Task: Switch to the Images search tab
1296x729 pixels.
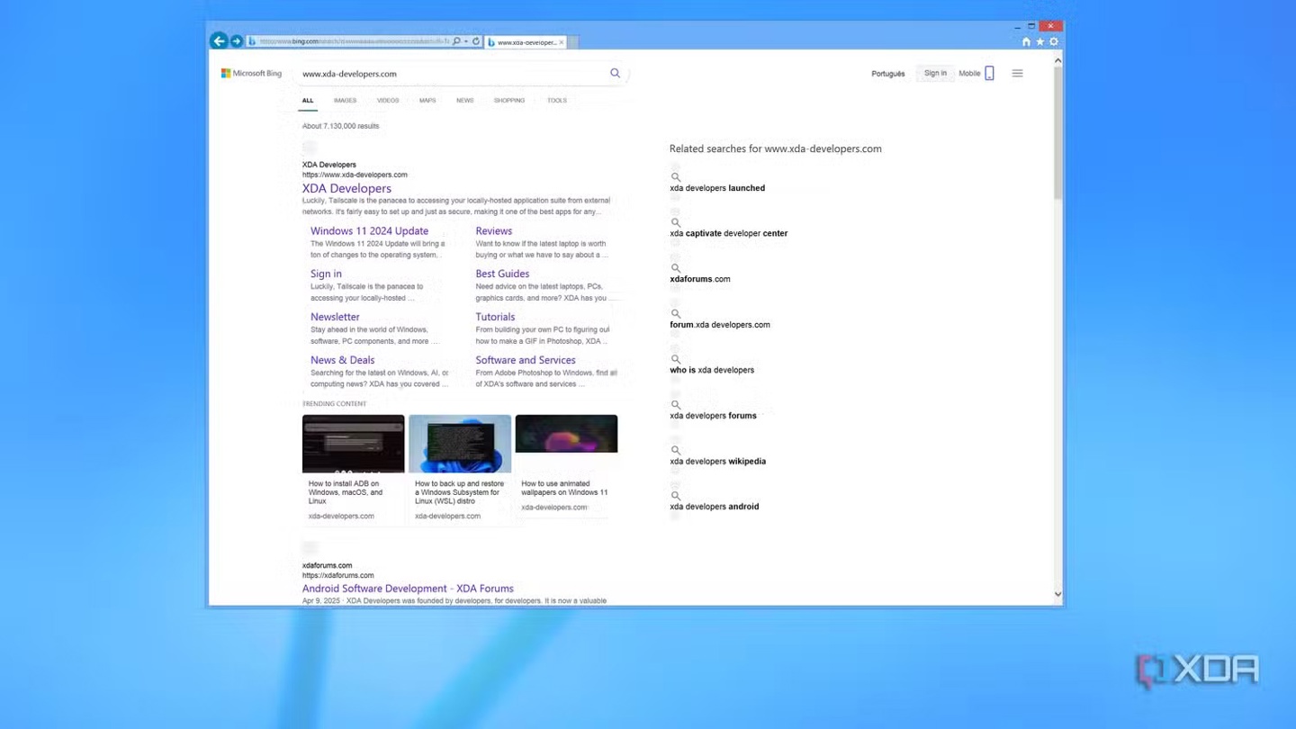Action: coord(345,101)
